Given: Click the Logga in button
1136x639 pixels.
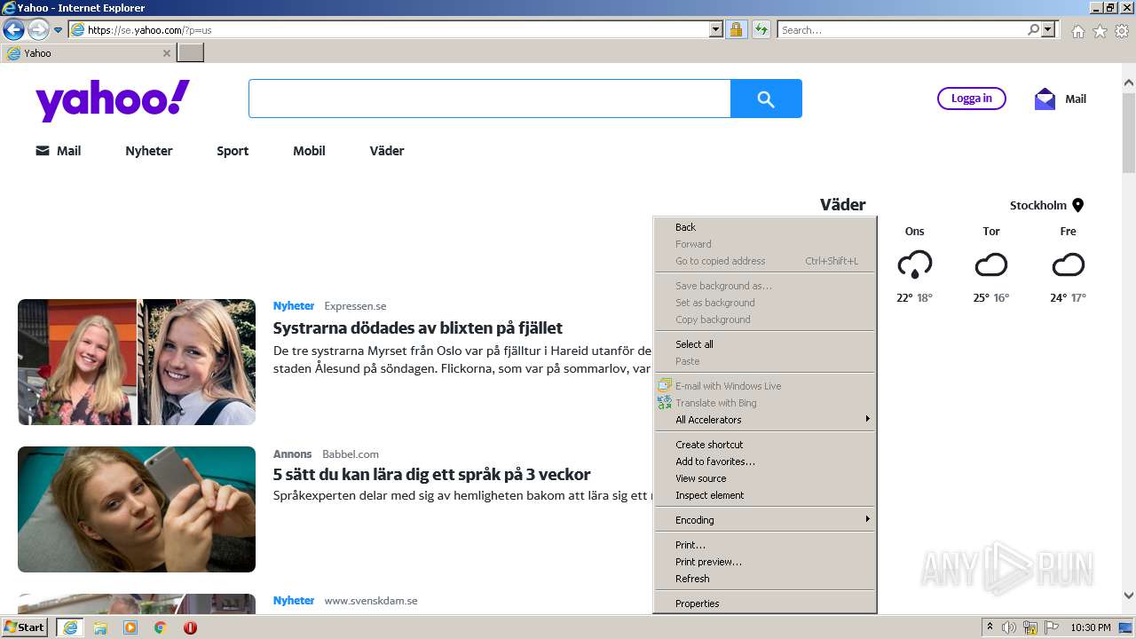Looking at the screenshot, I should (x=971, y=99).
